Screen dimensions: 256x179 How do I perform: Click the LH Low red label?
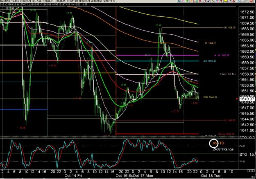(x=226, y=134)
